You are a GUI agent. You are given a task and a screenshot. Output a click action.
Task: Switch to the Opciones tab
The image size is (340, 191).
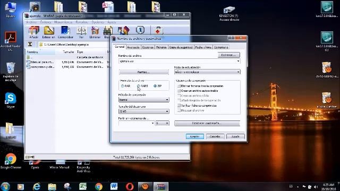coord(148,47)
